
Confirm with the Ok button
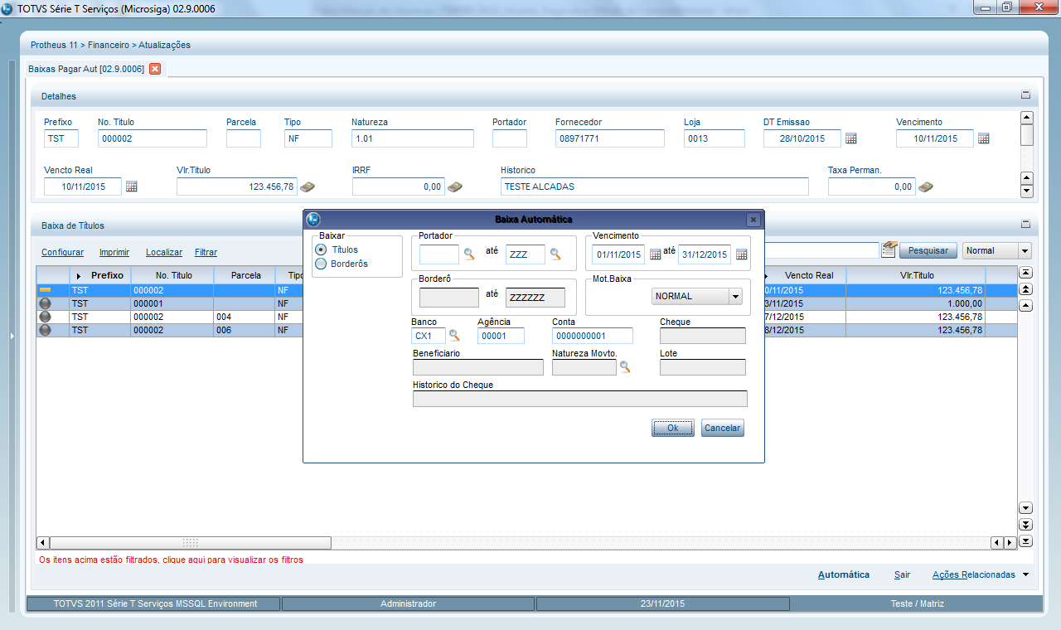click(672, 428)
